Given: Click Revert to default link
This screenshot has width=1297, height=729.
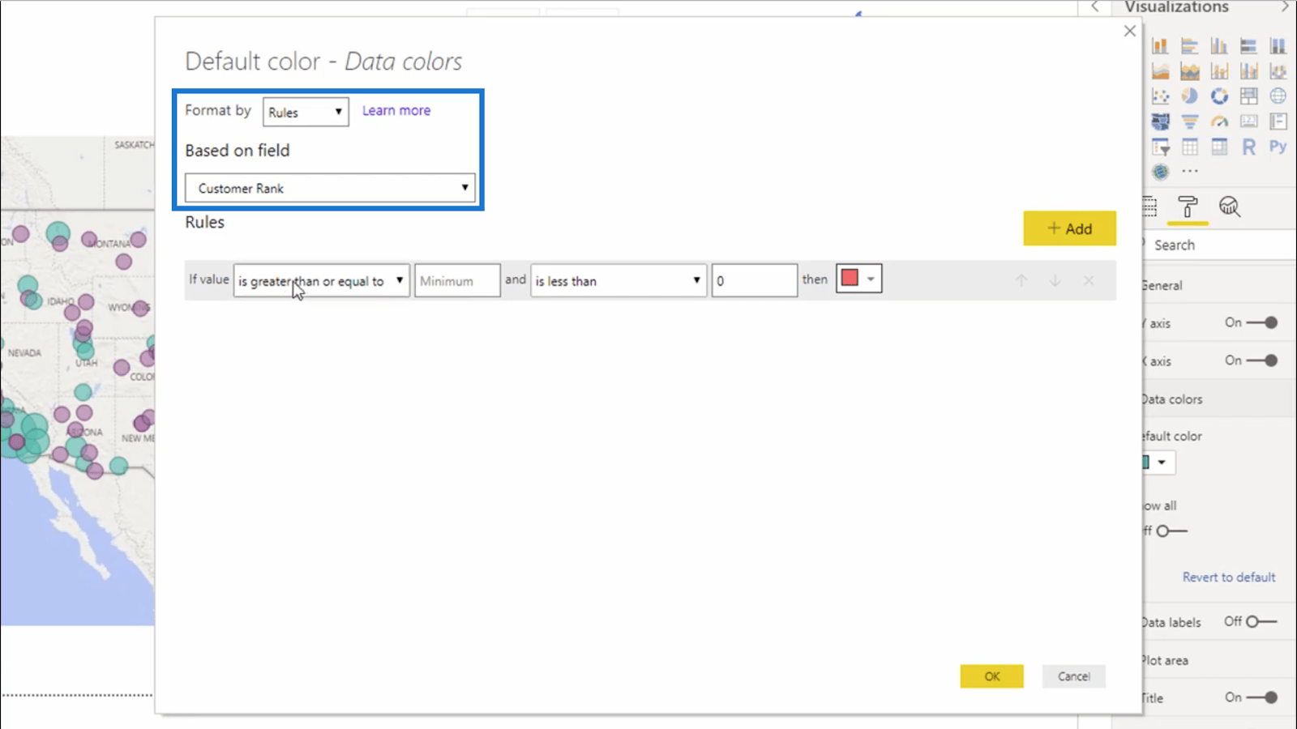Looking at the screenshot, I should (x=1229, y=577).
